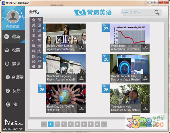Click the Apr 25 date badge
170x133 pixels.
pos(106,88)
